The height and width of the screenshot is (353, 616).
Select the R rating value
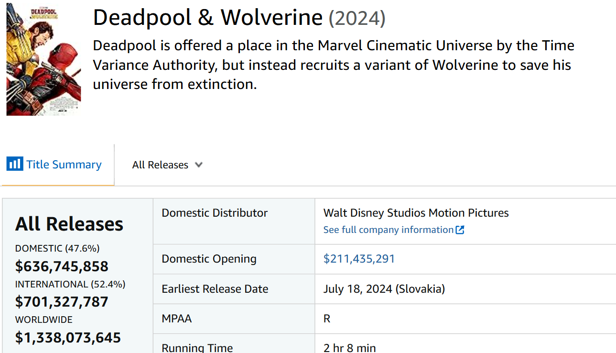tap(327, 319)
